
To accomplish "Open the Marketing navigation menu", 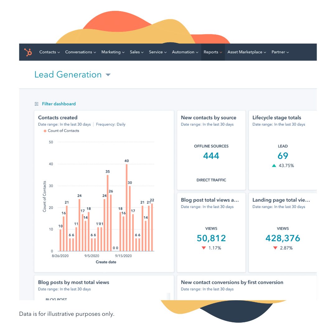I will 113,52.
